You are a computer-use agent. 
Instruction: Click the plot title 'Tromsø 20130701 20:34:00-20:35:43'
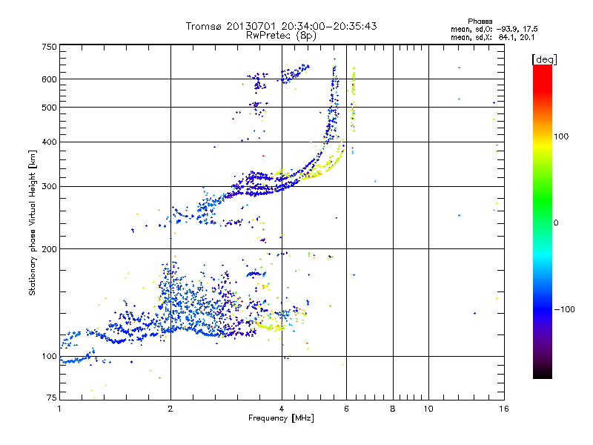(x=281, y=26)
